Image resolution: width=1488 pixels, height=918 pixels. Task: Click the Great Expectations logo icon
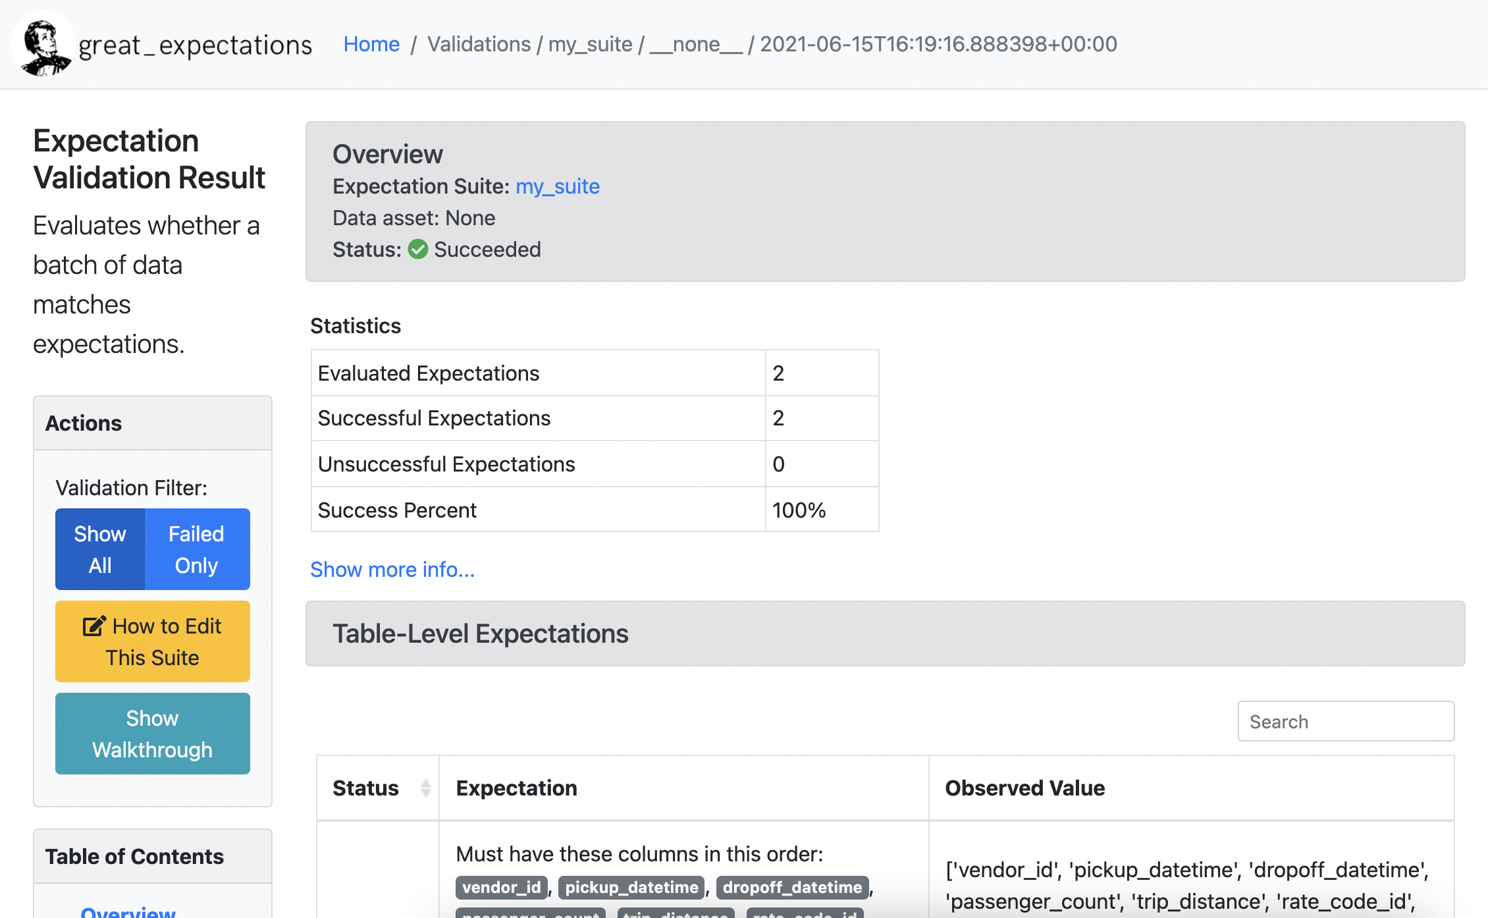point(43,43)
